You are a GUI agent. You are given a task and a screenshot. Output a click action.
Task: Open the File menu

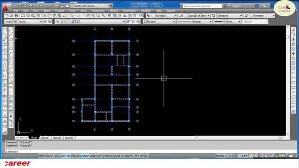pos(16,11)
